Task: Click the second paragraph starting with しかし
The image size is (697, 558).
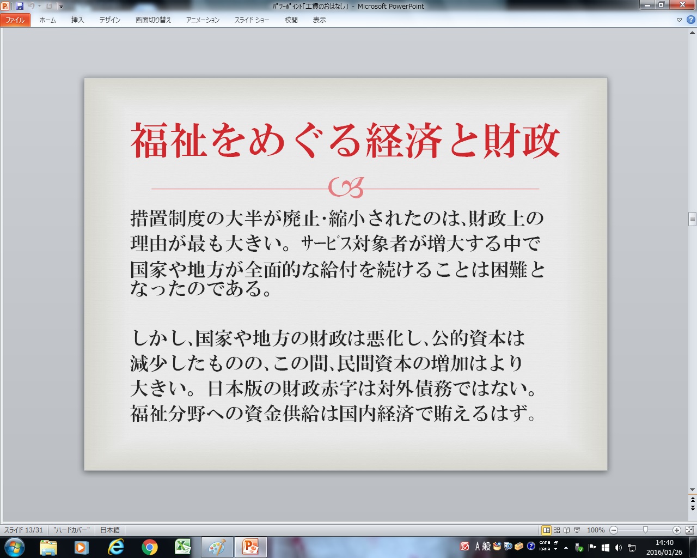Action: (x=334, y=376)
